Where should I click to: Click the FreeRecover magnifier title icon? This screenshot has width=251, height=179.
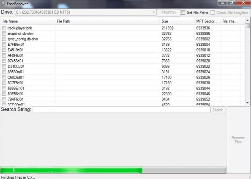click(x=3, y=4)
